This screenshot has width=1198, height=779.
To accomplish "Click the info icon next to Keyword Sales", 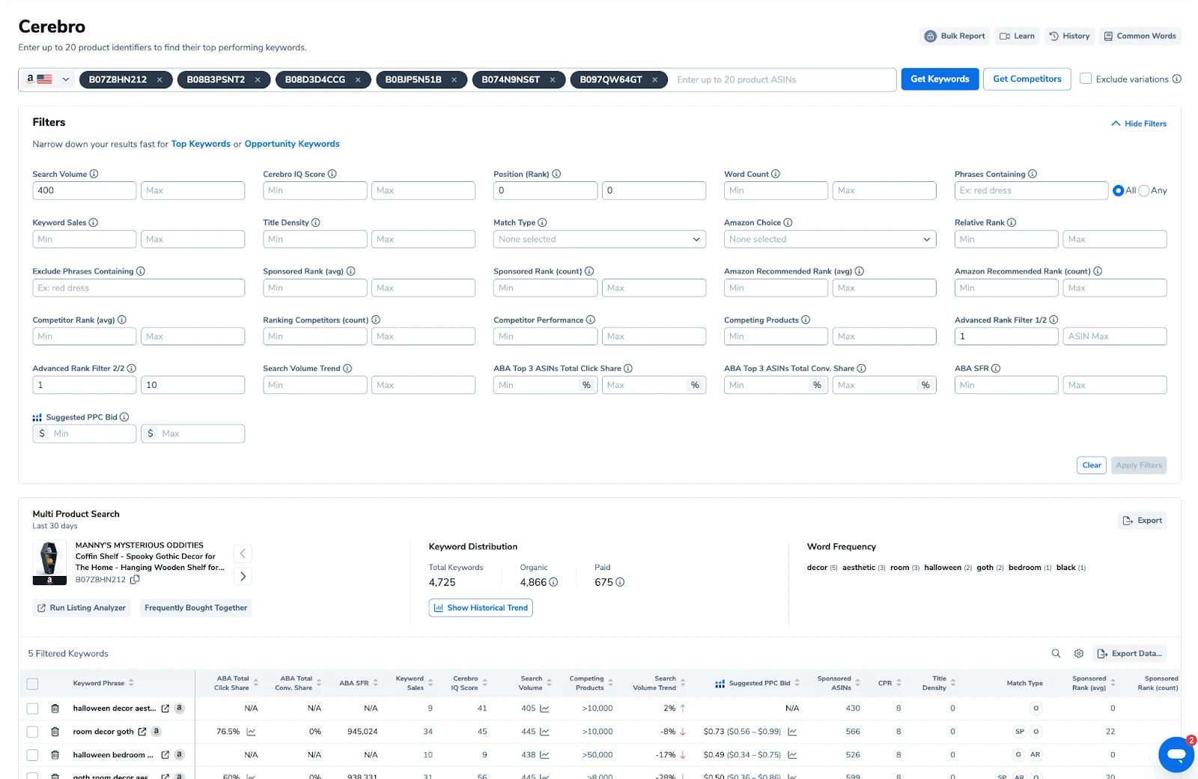I will [93, 222].
